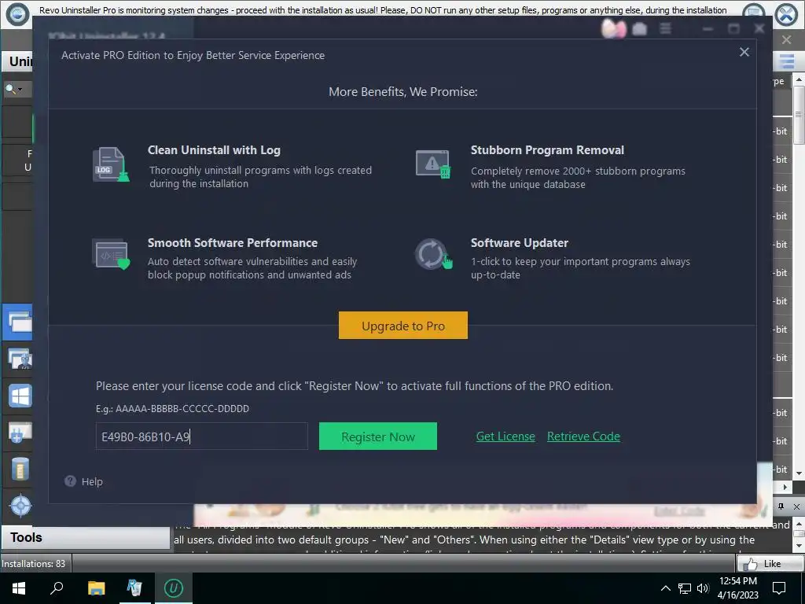Open the IObit Uninstaller hamburger menu
The width and height of the screenshot is (805, 604).
[665, 29]
